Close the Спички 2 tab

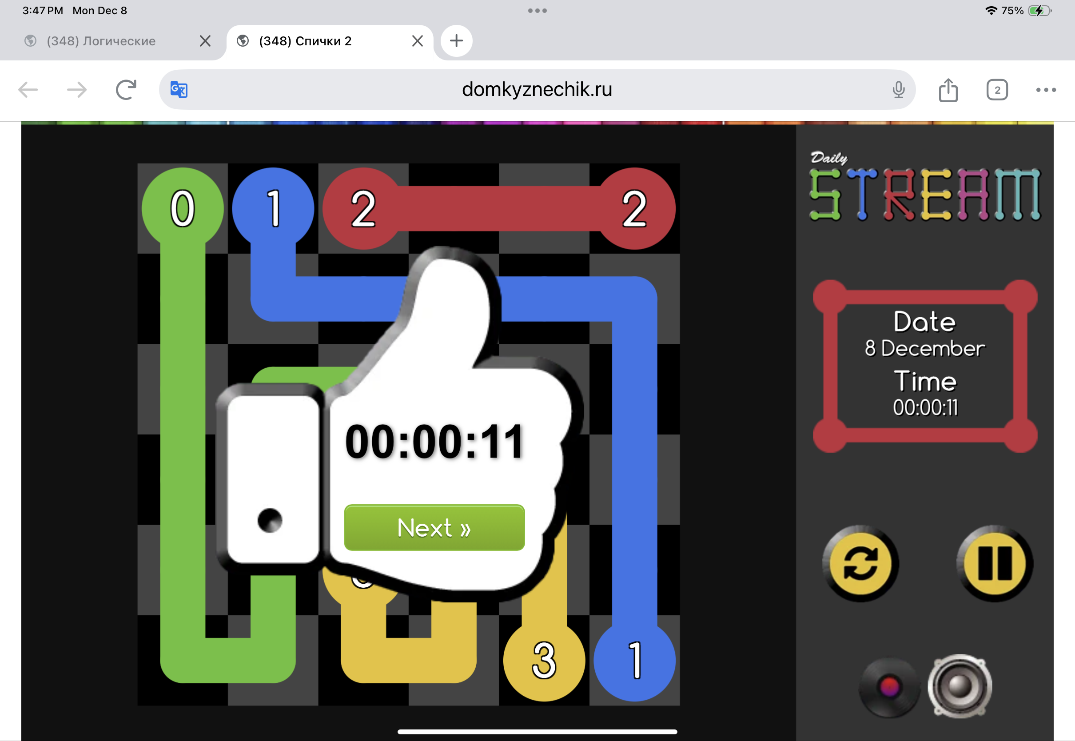coord(417,41)
